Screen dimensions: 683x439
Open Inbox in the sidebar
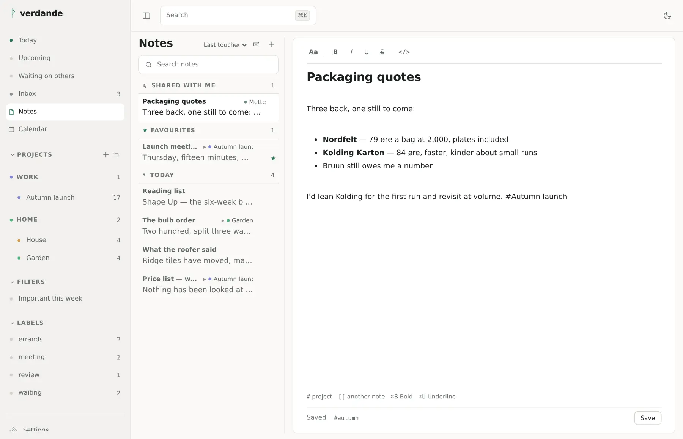tap(65, 94)
